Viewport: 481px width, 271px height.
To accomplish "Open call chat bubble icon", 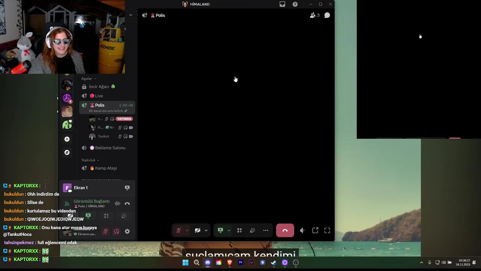I will 327,15.
